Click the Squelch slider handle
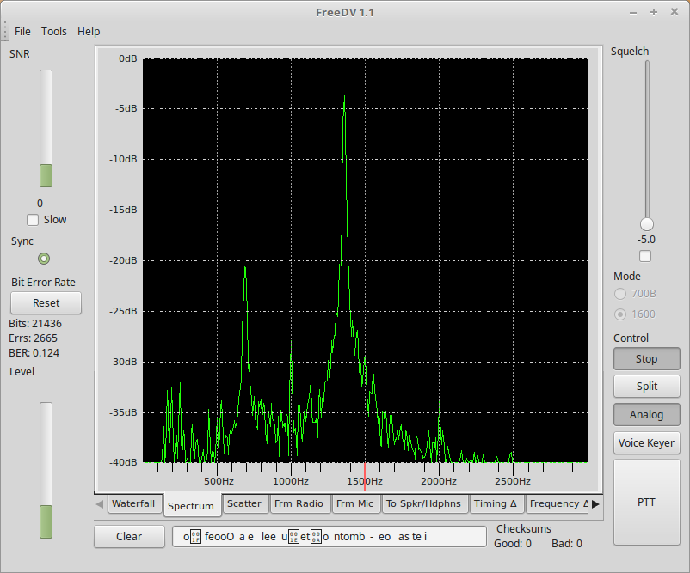The height and width of the screenshot is (573, 690). (x=646, y=224)
